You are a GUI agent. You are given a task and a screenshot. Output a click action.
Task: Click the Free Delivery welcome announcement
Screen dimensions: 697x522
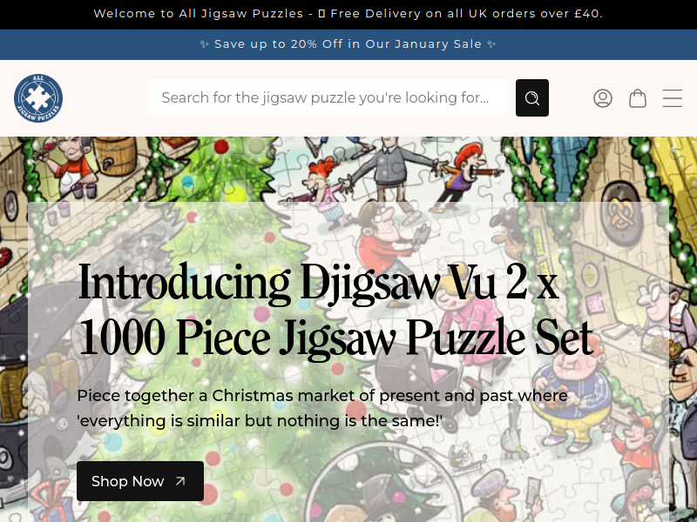(x=348, y=14)
